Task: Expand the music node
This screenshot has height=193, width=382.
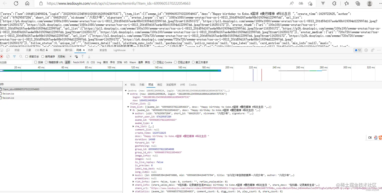Action: (133, 175)
